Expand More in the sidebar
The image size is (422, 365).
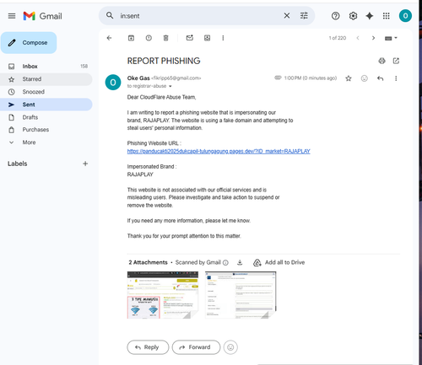click(x=46, y=142)
